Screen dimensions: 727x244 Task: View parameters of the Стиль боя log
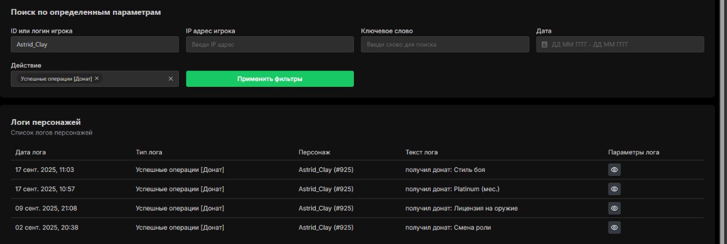click(614, 170)
